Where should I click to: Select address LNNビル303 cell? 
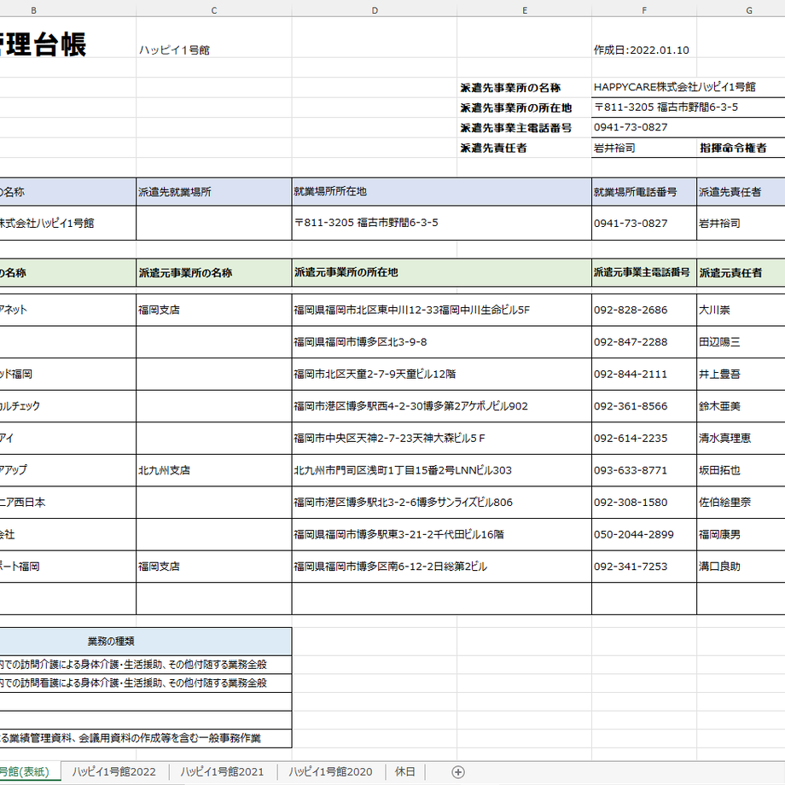tap(442, 470)
